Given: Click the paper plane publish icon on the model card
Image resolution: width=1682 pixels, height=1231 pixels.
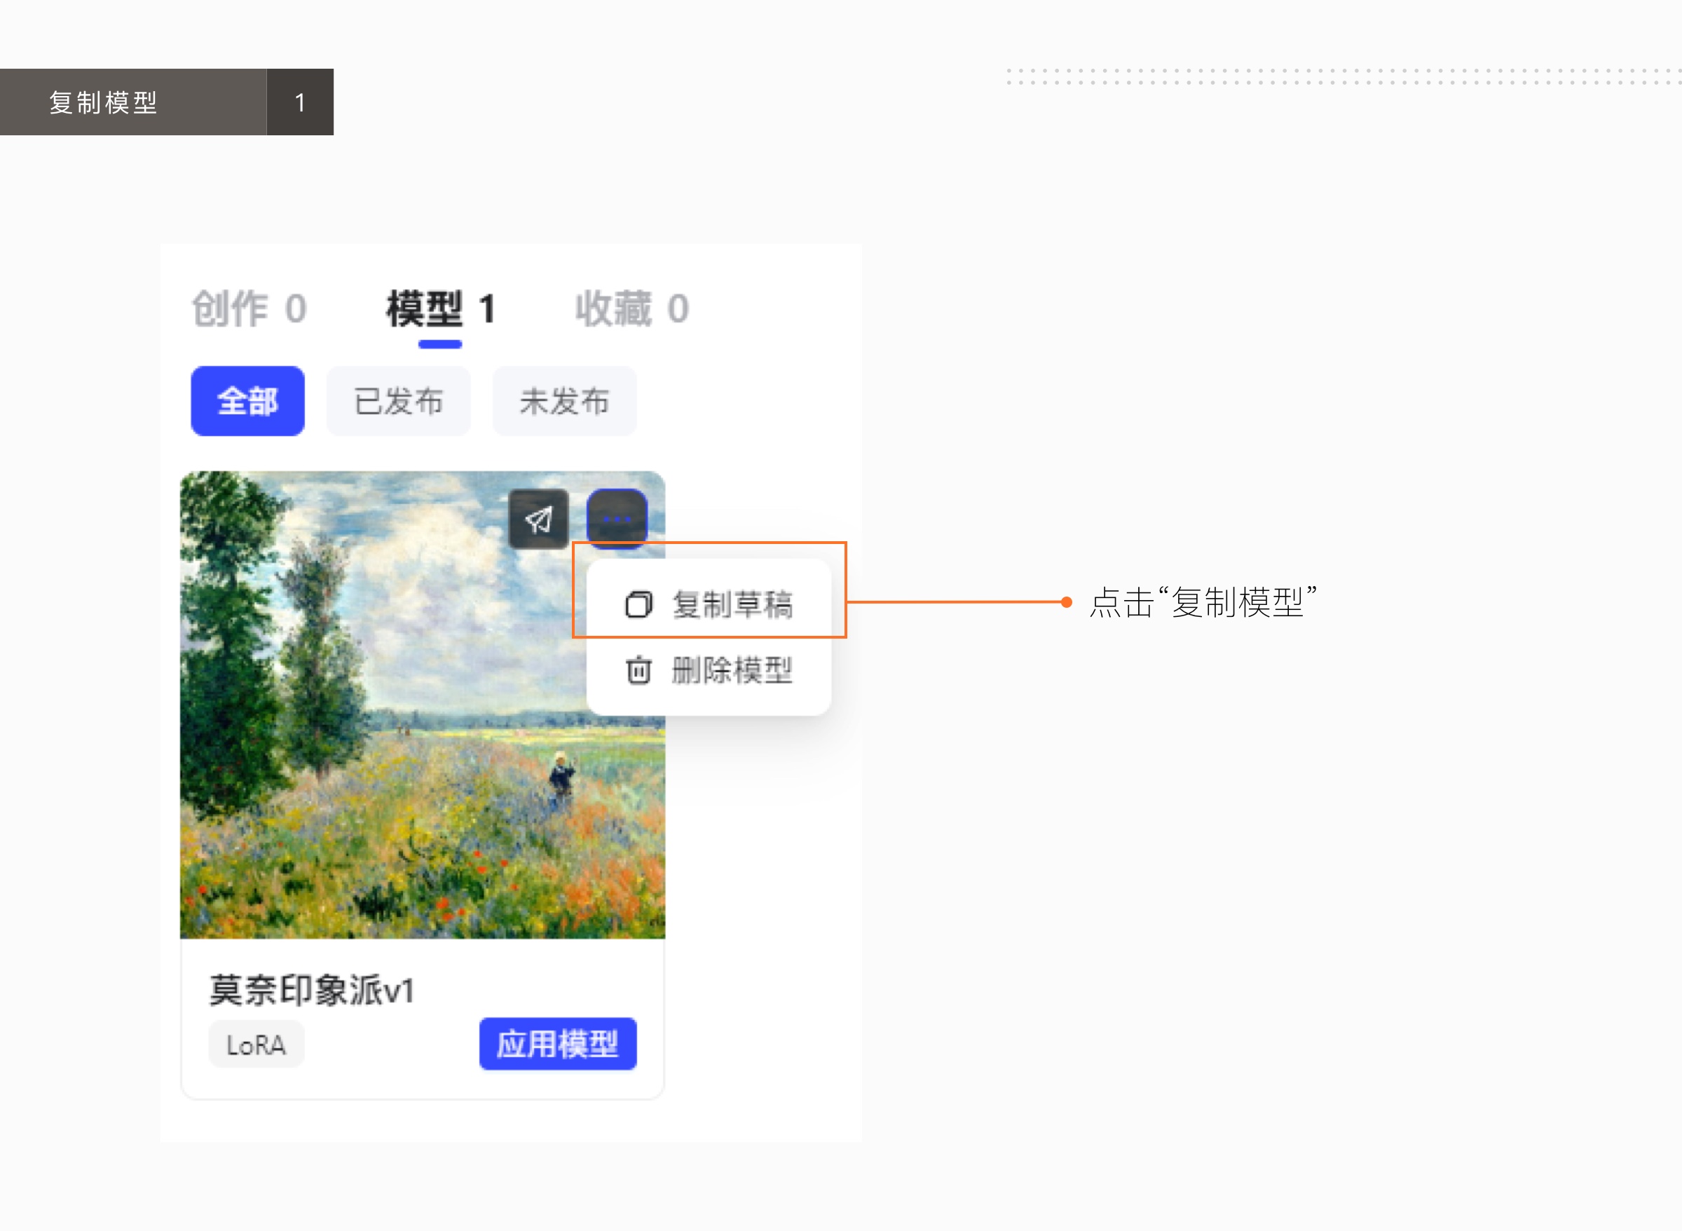Looking at the screenshot, I should [x=538, y=519].
